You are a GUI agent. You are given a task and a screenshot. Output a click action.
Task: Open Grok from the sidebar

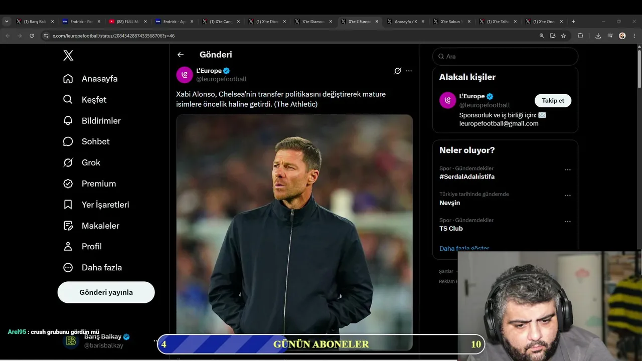click(x=82, y=162)
